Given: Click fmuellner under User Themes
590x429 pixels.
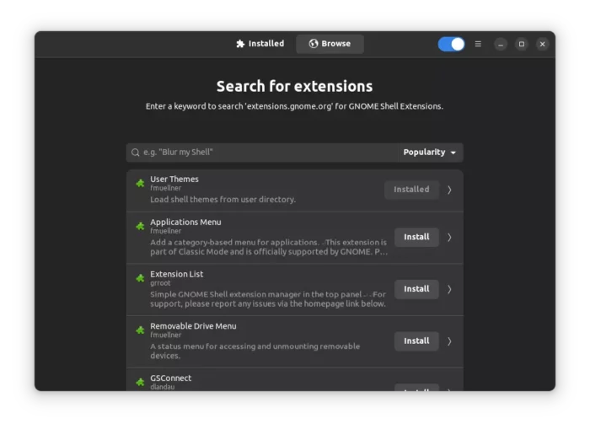Looking at the screenshot, I should pyautogui.click(x=165, y=188).
